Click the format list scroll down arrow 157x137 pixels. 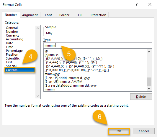tap(149, 89)
